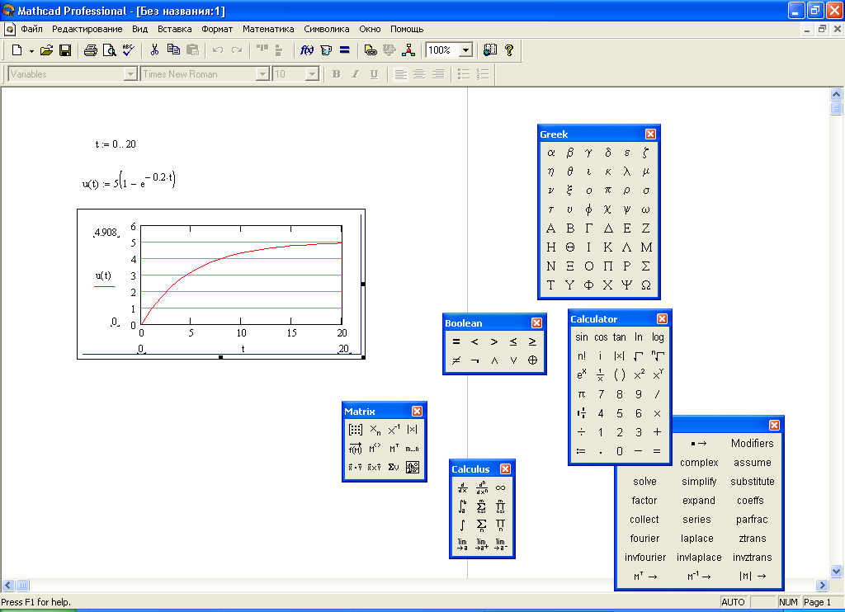Insert XOR operator in Boolean palette
The width and height of the screenshot is (845, 612).
click(532, 360)
